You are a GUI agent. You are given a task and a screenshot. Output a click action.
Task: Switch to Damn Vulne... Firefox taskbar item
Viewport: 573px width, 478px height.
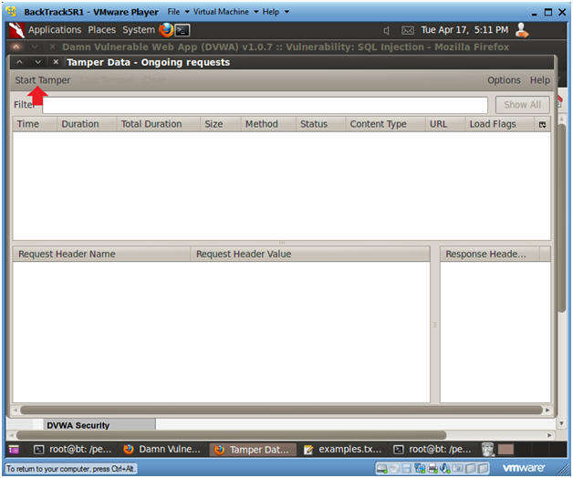(x=161, y=450)
